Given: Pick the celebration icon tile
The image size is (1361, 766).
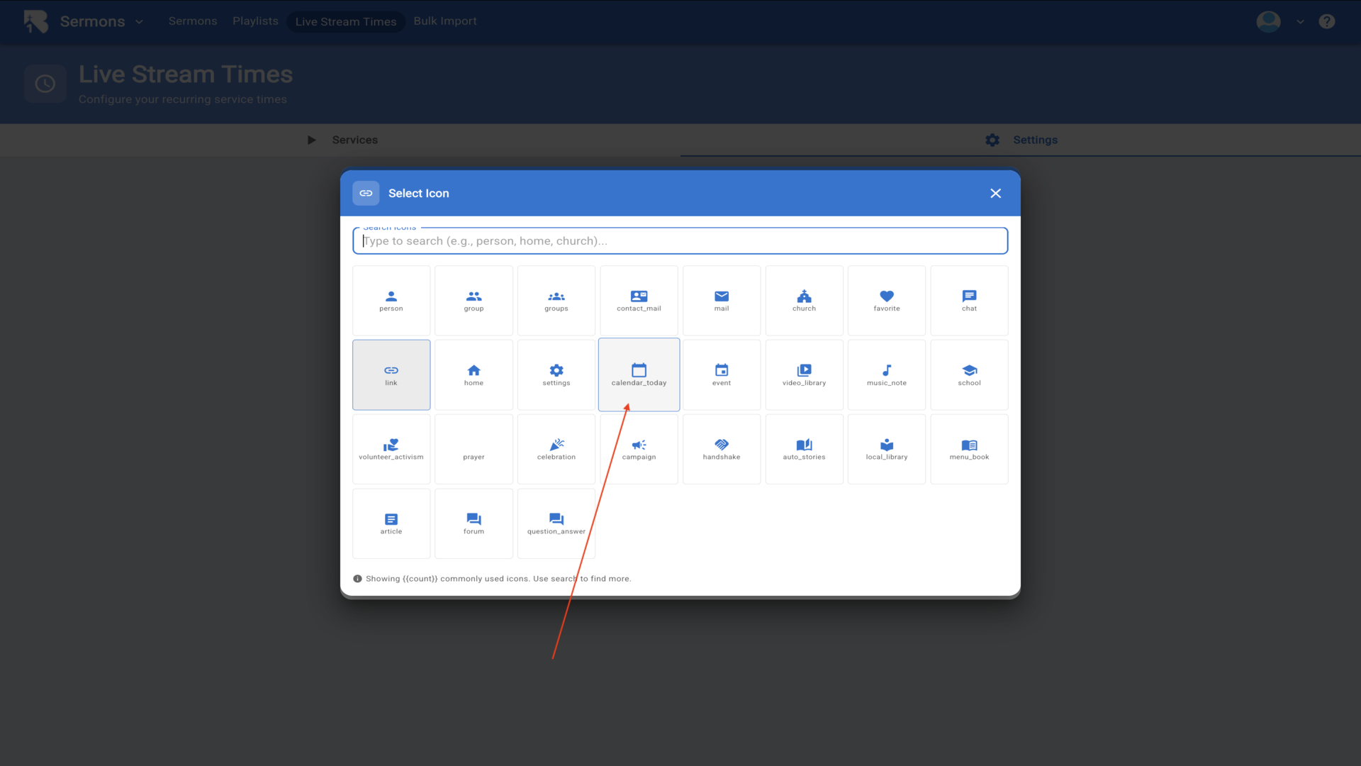Looking at the screenshot, I should (556, 449).
